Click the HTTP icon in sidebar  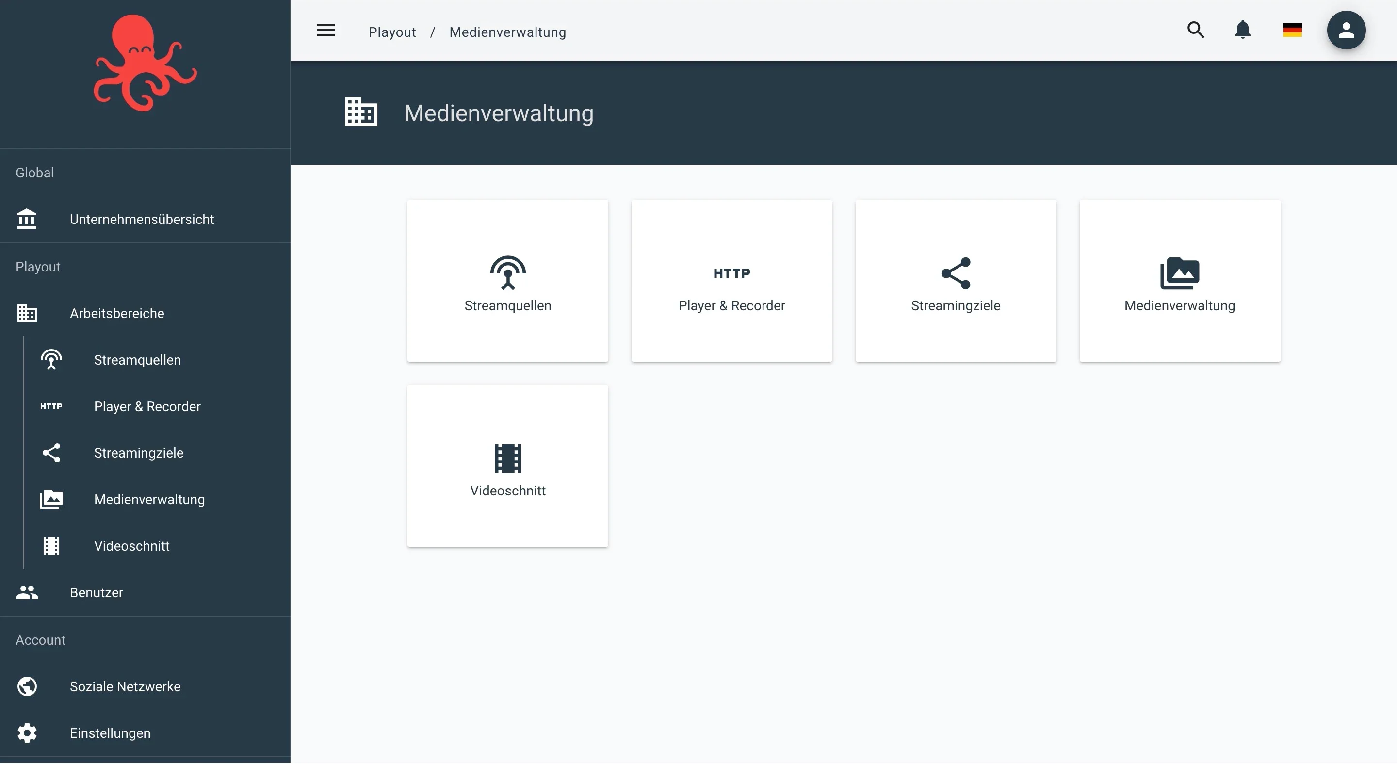(51, 406)
